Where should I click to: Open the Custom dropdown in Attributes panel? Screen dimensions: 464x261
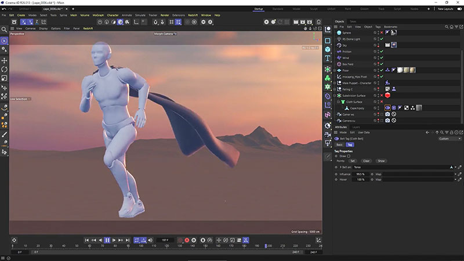pyautogui.click(x=449, y=139)
